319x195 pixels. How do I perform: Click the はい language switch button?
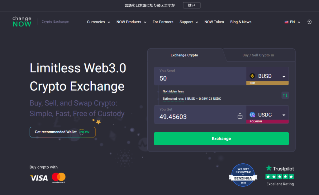[x=191, y=5]
